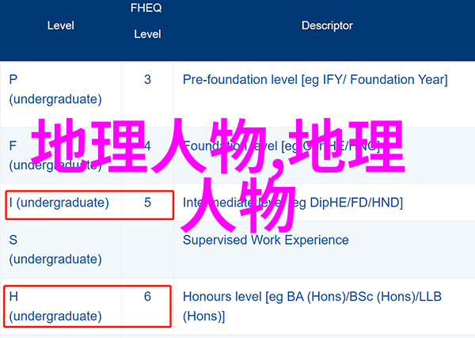
Task: Click the pink 地理人物 overlay text top line
Action: click(218, 146)
